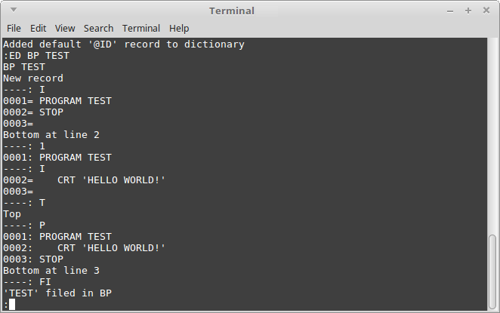The width and height of the screenshot is (500, 313).
Task: Open the Help menu
Action: coord(179,29)
